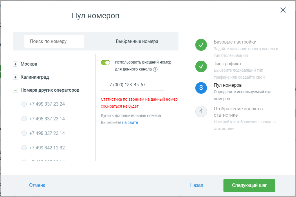Screen dimensions: 296x197
Task: Click the green checkmark for Базовые настройки
Action: [201, 45]
